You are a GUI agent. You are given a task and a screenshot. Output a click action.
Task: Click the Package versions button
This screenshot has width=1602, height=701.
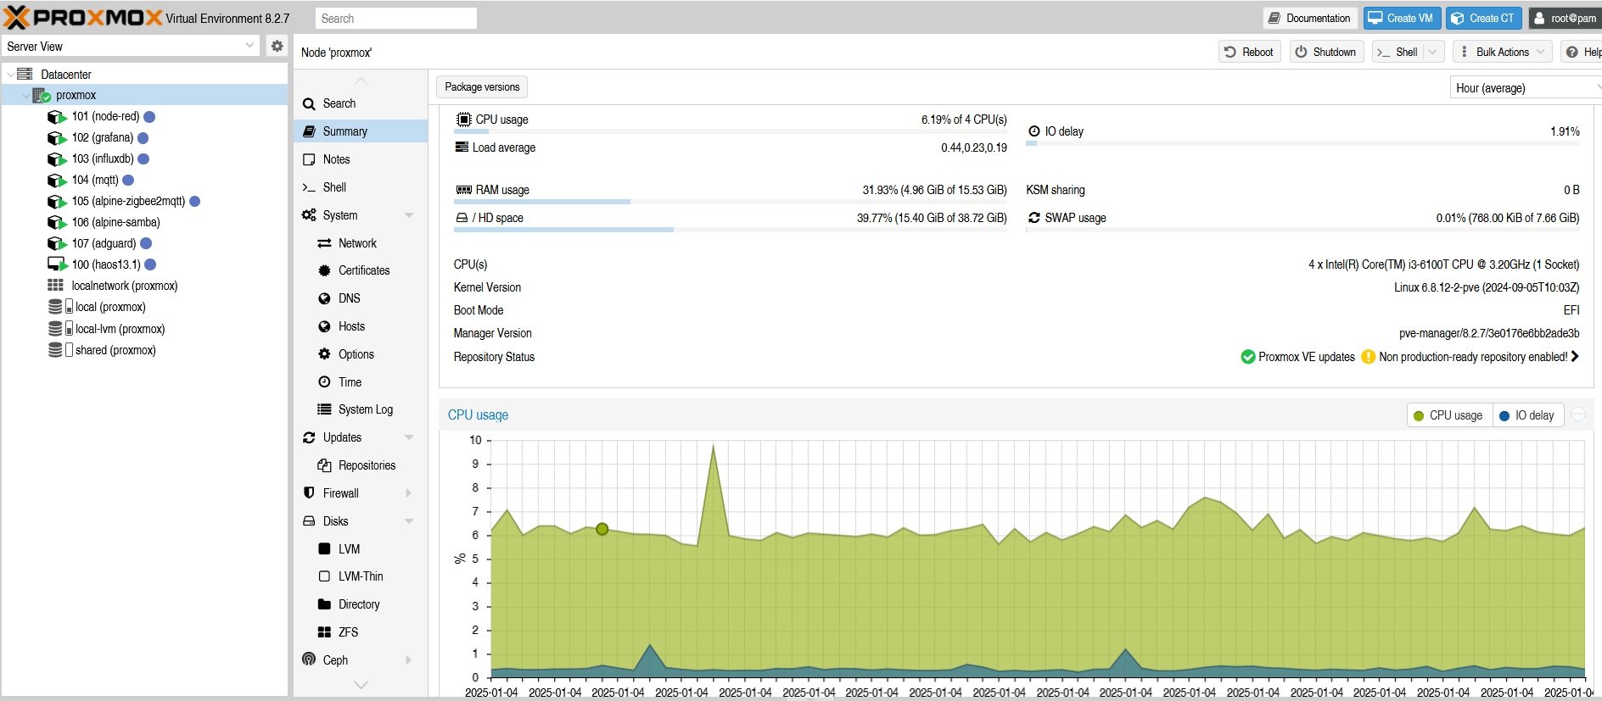(x=482, y=87)
